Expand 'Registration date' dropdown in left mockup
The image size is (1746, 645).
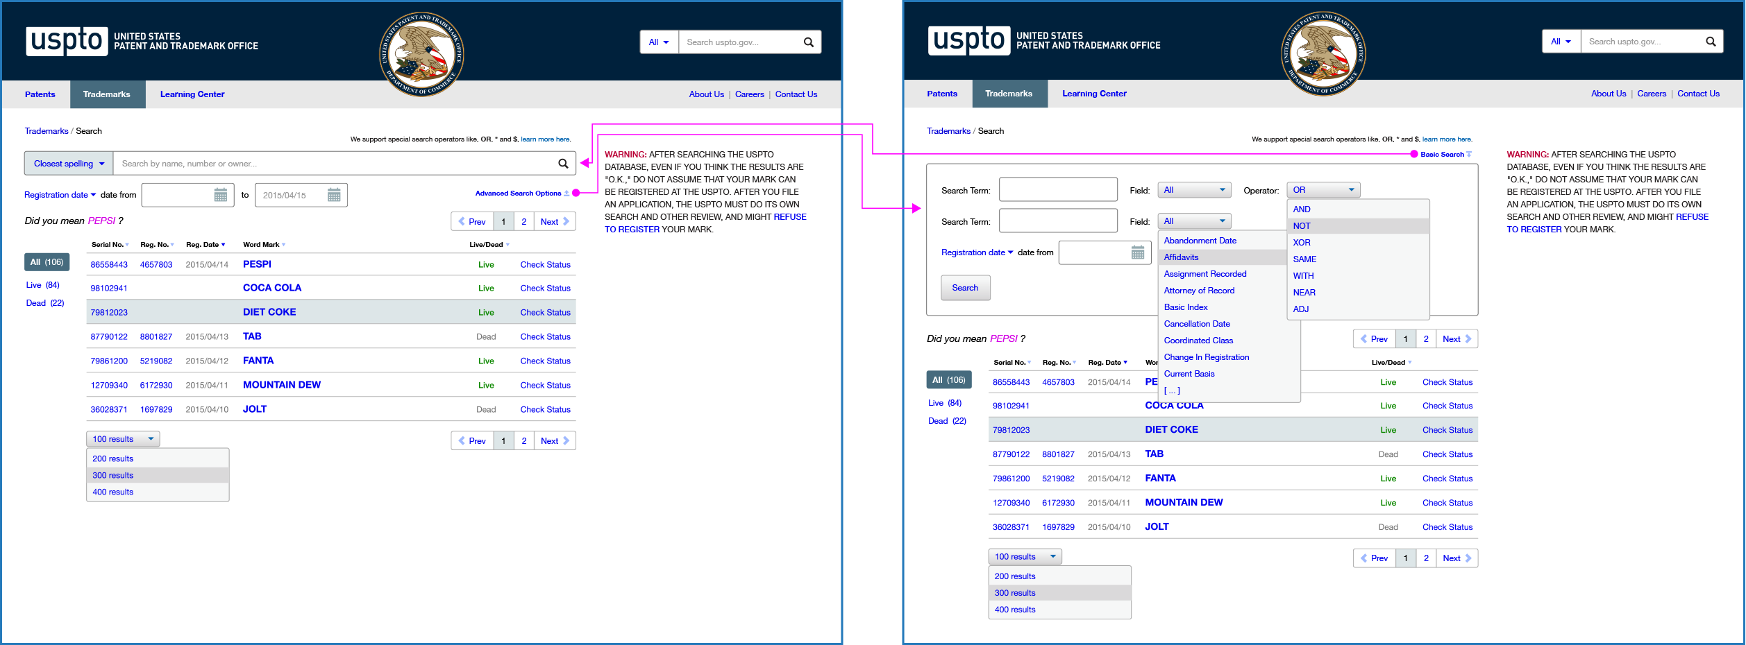[x=60, y=195]
